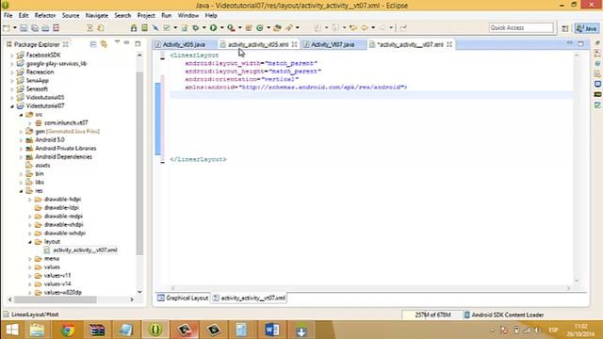Open the Search menu
Image resolution: width=603 pixels, height=339 pixels.
point(122,15)
